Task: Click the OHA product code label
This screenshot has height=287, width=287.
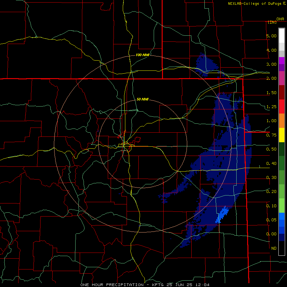Action: 280,19
